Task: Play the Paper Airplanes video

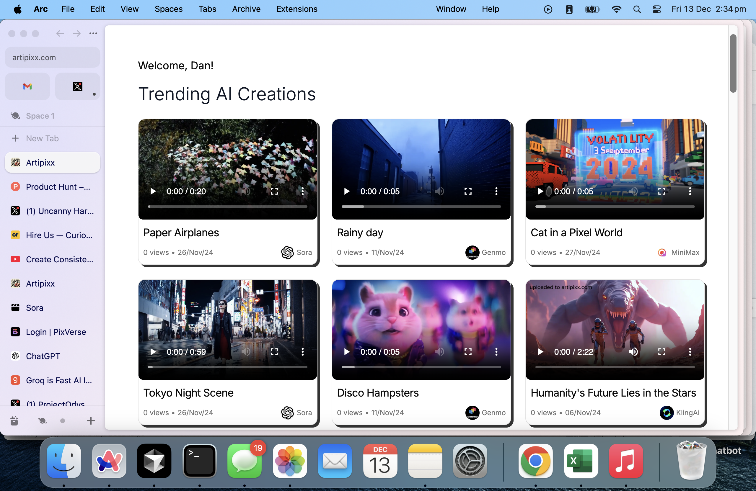Action: pyautogui.click(x=153, y=191)
